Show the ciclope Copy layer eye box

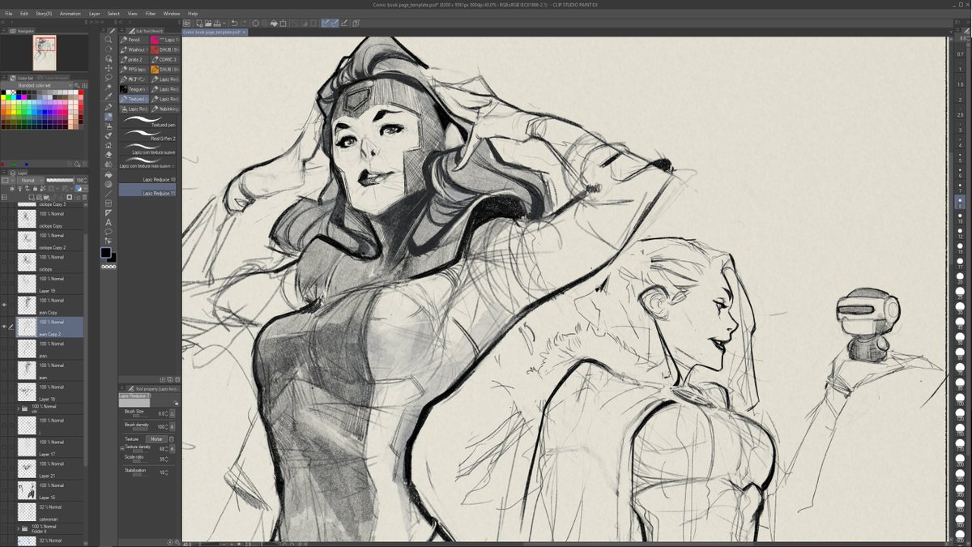(x=5, y=219)
